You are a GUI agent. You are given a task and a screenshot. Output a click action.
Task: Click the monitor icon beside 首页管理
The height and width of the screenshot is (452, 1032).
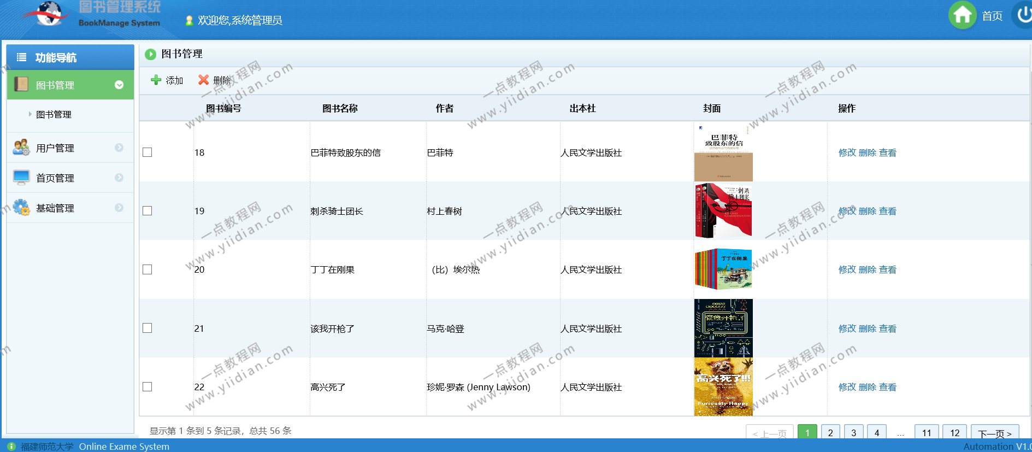[x=21, y=177]
